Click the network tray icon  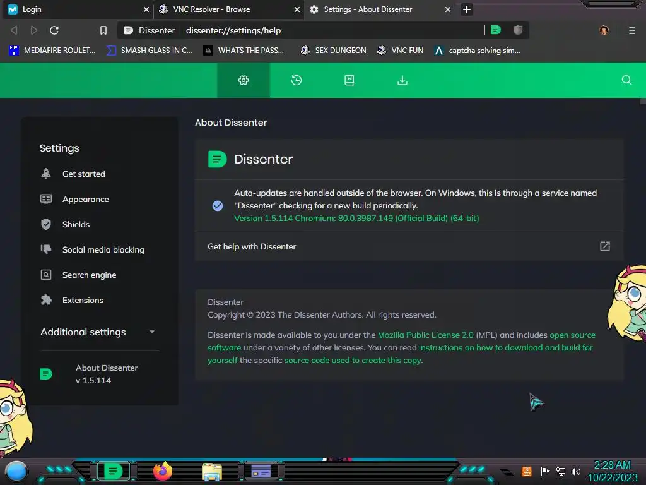(561, 471)
